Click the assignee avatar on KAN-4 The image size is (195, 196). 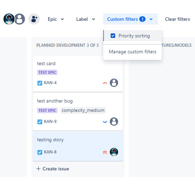pos(114,83)
